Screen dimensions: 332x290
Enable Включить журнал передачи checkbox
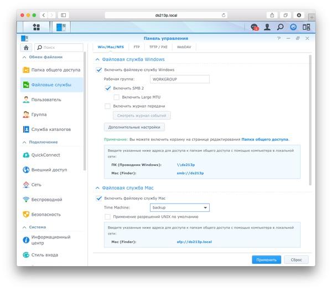(x=107, y=106)
